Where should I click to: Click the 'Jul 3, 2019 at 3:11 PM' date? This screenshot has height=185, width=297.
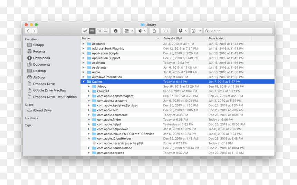click(179, 44)
